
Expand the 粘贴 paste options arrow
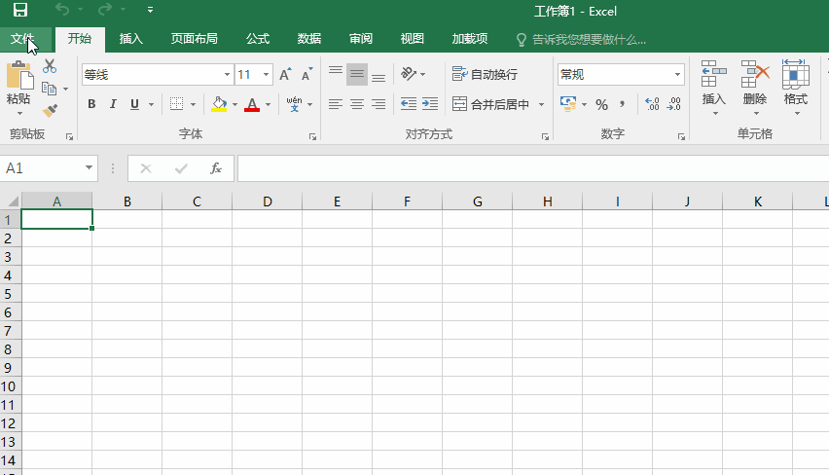(x=19, y=113)
